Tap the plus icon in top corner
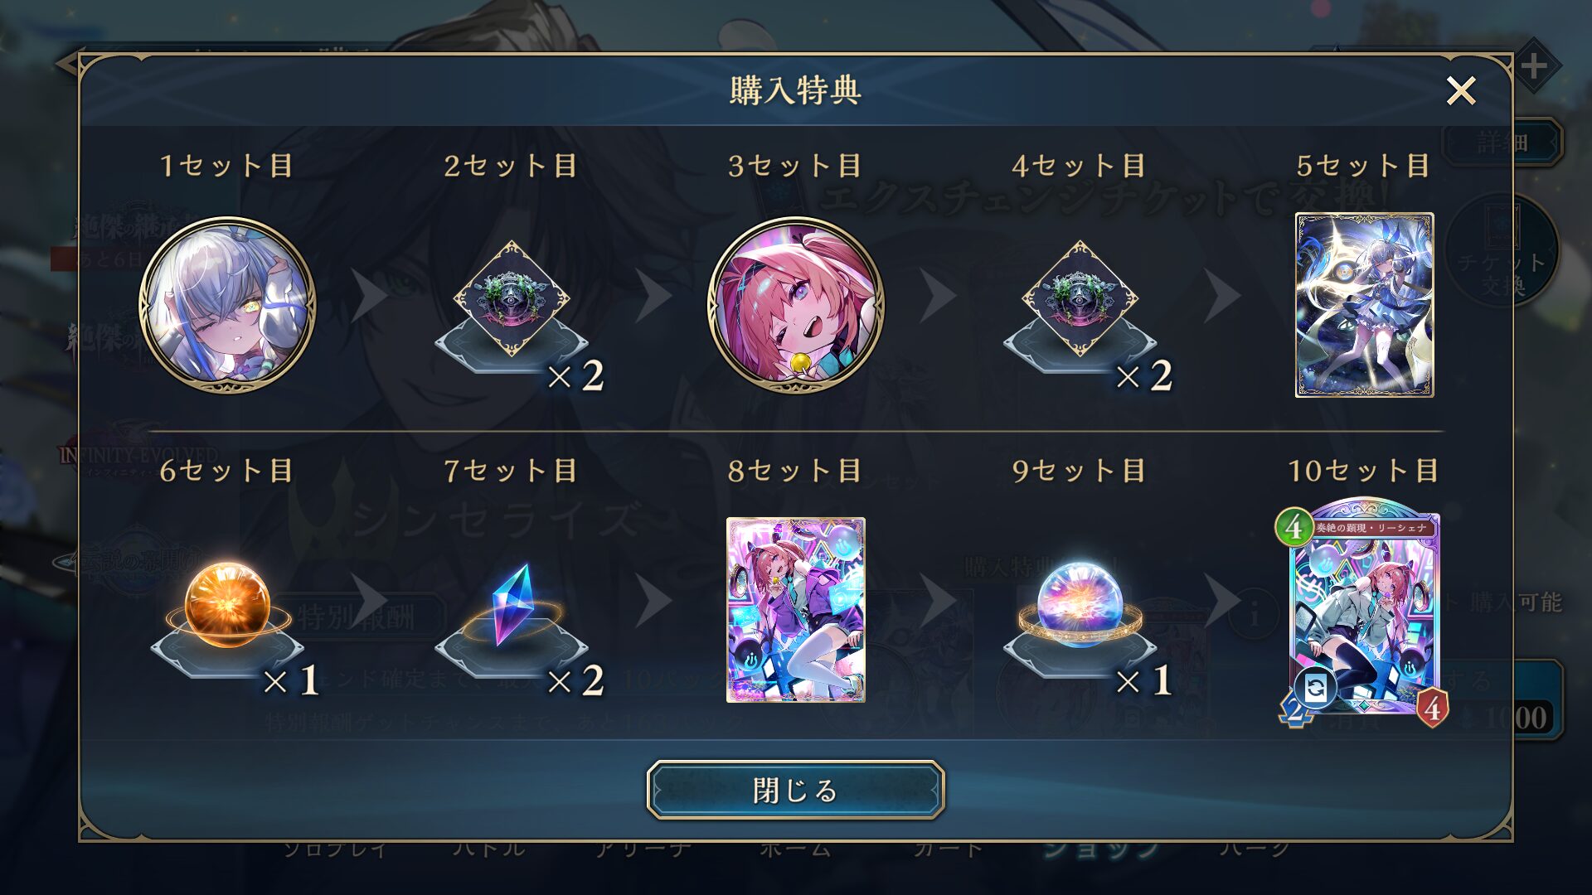Screen dimensions: 1592x895 (x=1534, y=65)
